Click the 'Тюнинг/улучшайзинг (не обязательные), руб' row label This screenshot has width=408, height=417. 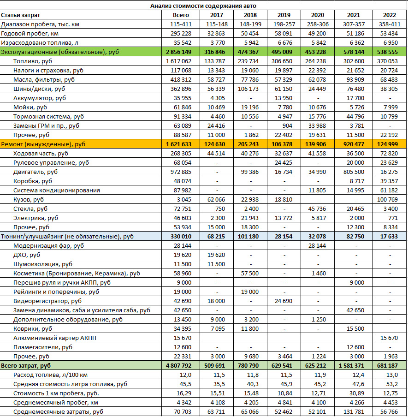tap(67, 237)
